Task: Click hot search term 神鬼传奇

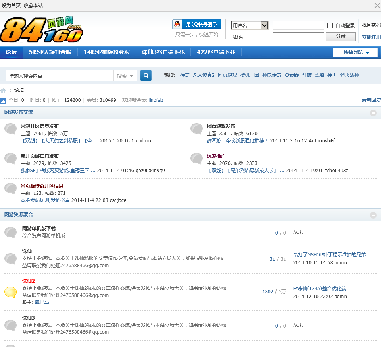Action: tap(271, 75)
